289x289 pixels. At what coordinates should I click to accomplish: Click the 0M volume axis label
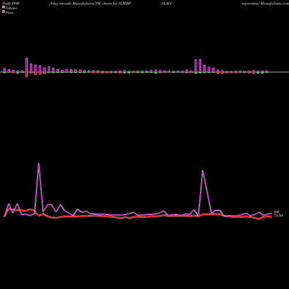click(276, 212)
